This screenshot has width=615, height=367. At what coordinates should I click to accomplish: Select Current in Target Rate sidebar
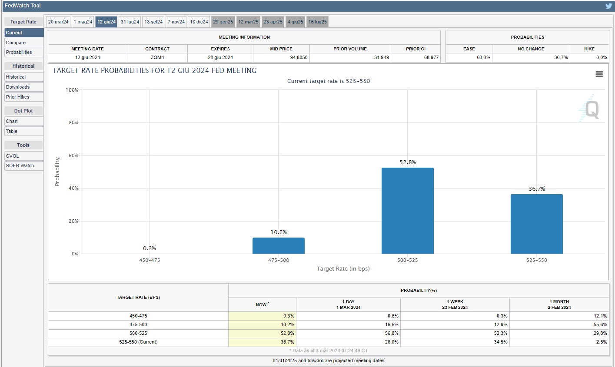pos(24,33)
